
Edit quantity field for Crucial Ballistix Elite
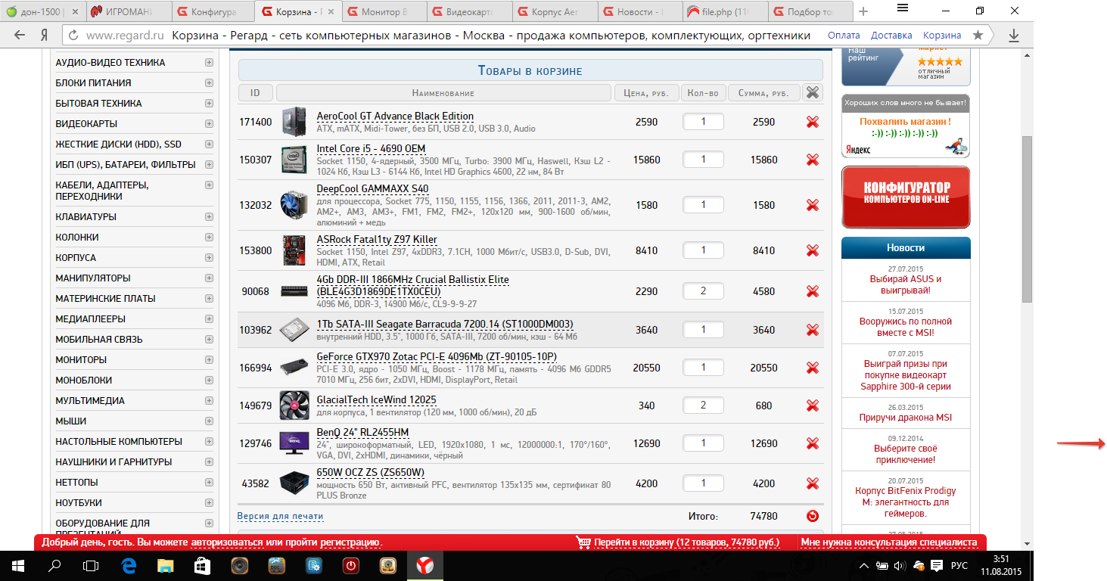703,291
